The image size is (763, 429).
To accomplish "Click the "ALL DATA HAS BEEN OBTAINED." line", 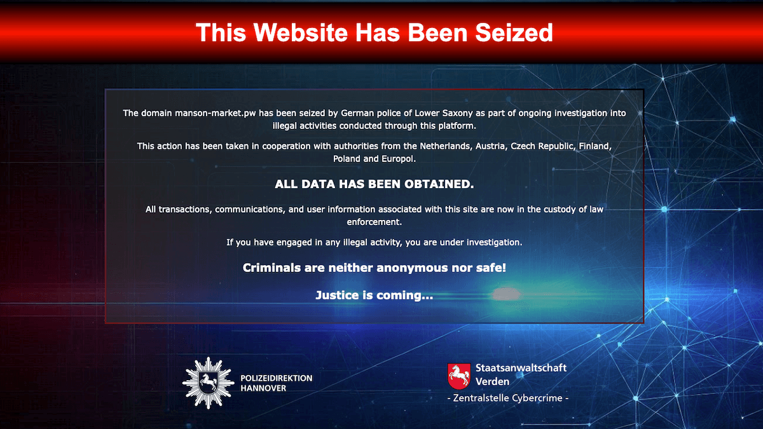I will (x=375, y=185).
